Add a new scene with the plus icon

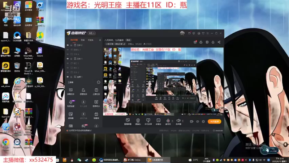100,40
